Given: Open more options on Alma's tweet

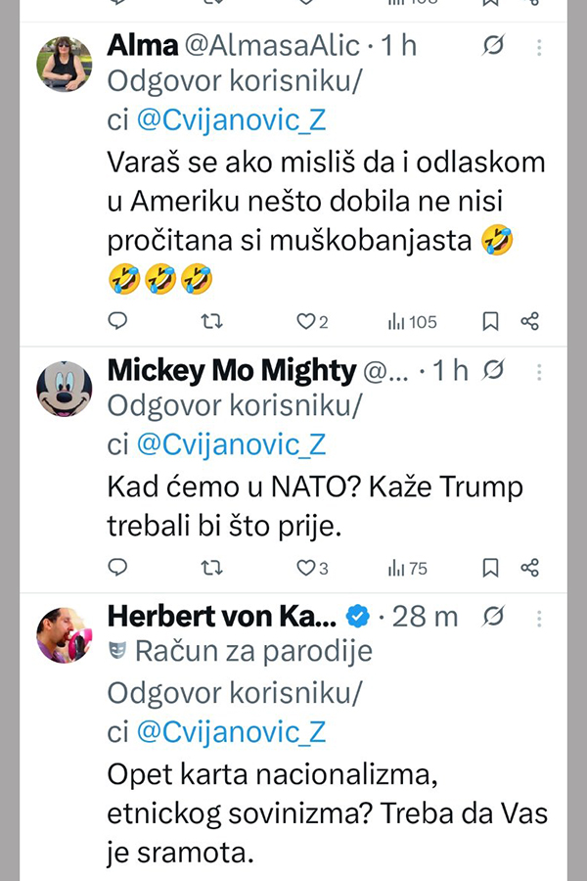Looking at the screenshot, I should [x=539, y=46].
